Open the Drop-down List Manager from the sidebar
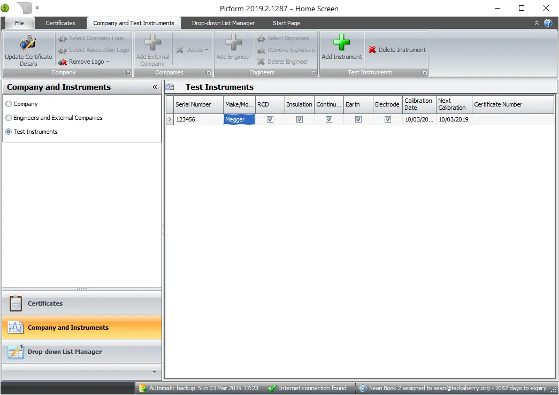559x395 pixels. [x=81, y=352]
